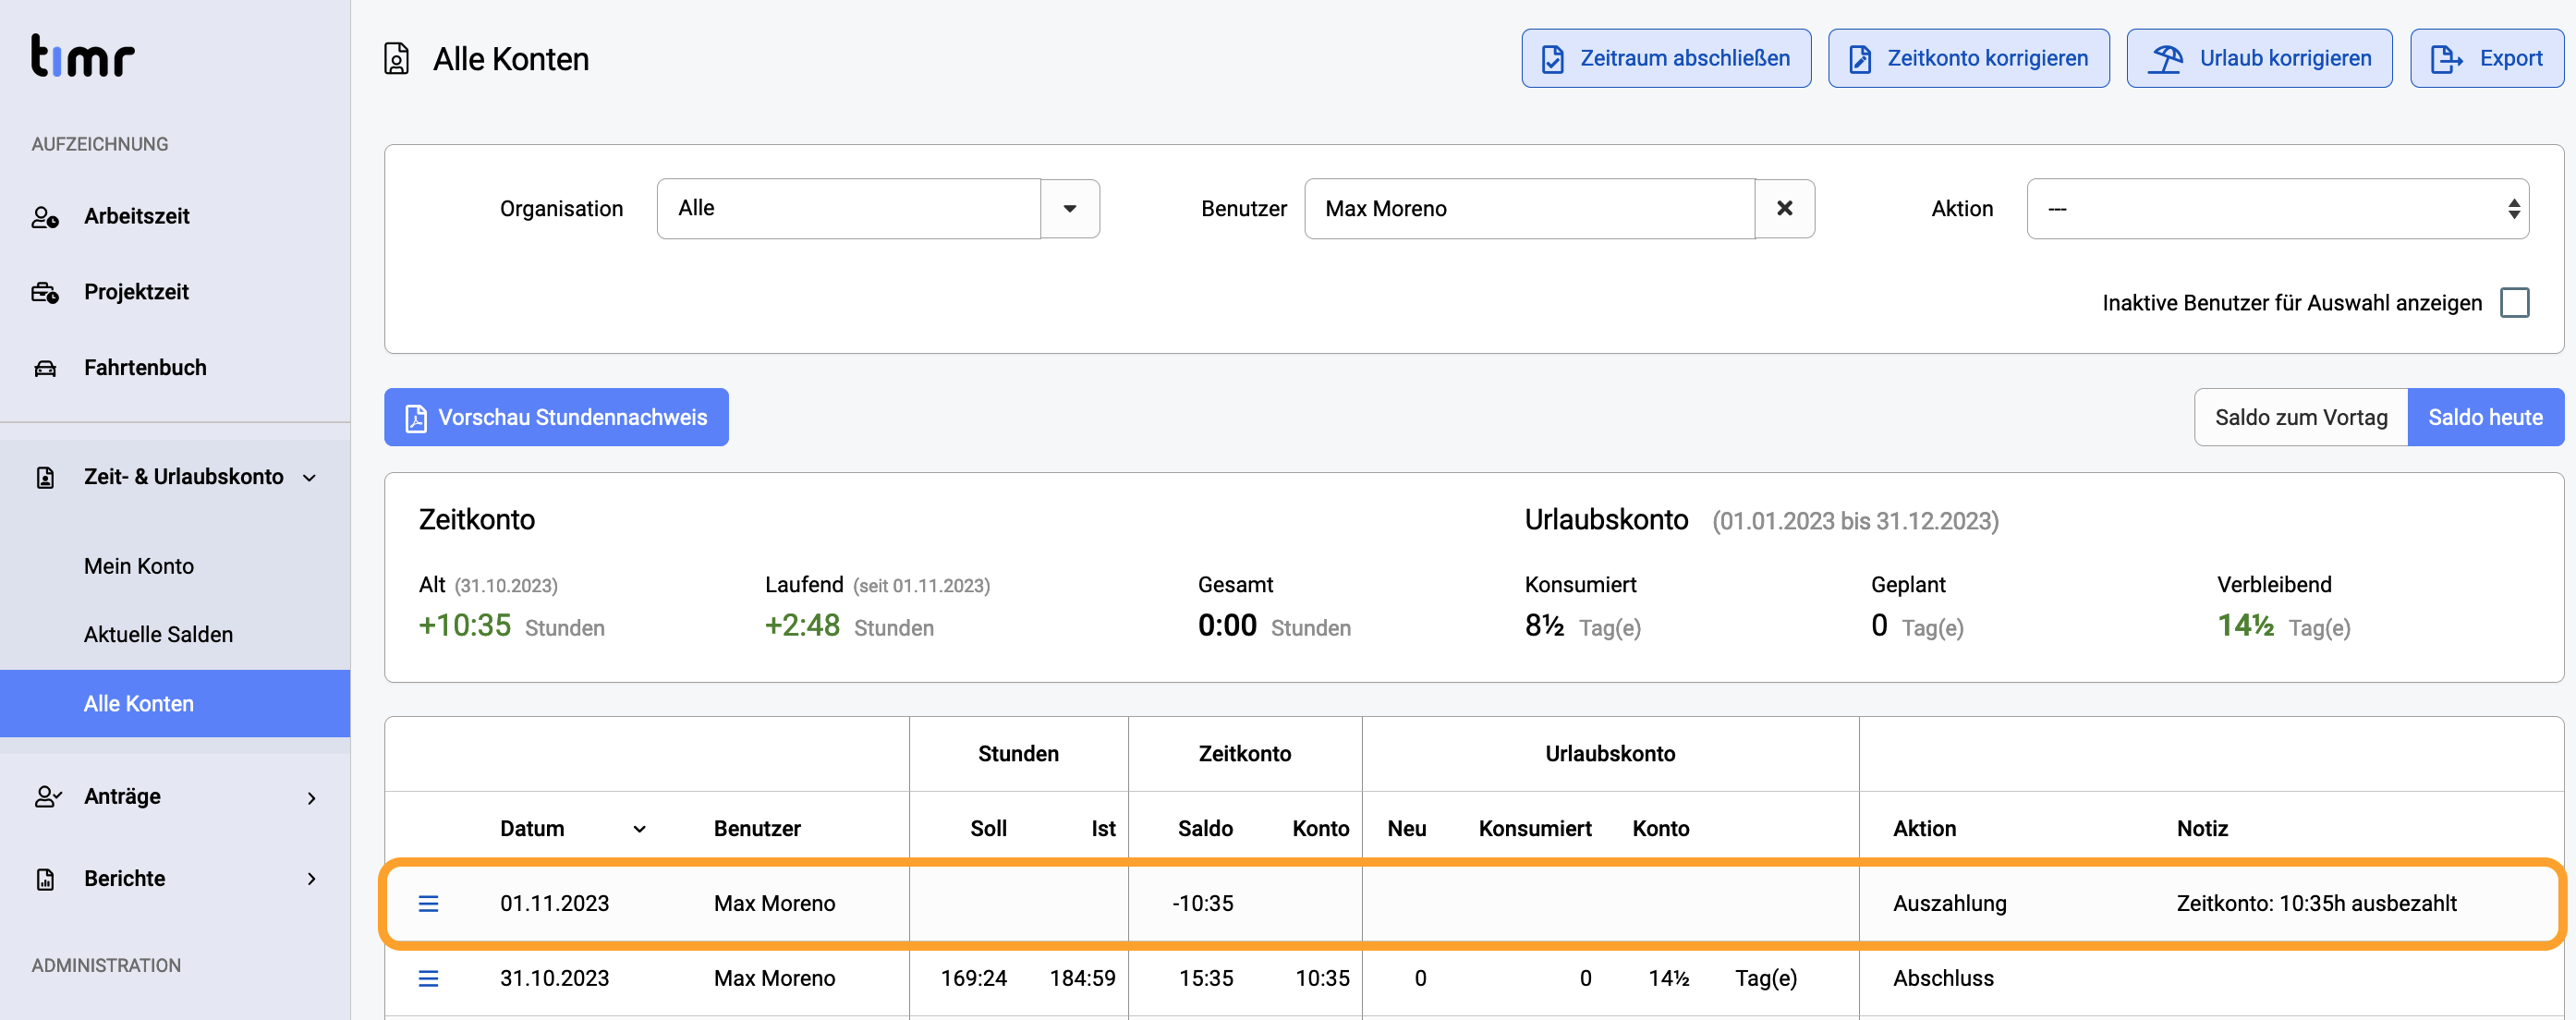Image resolution: width=2576 pixels, height=1020 pixels.
Task: Click the 8½ Konsumiert vacation value
Action: pyautogui.click(x=1544, y=626)
